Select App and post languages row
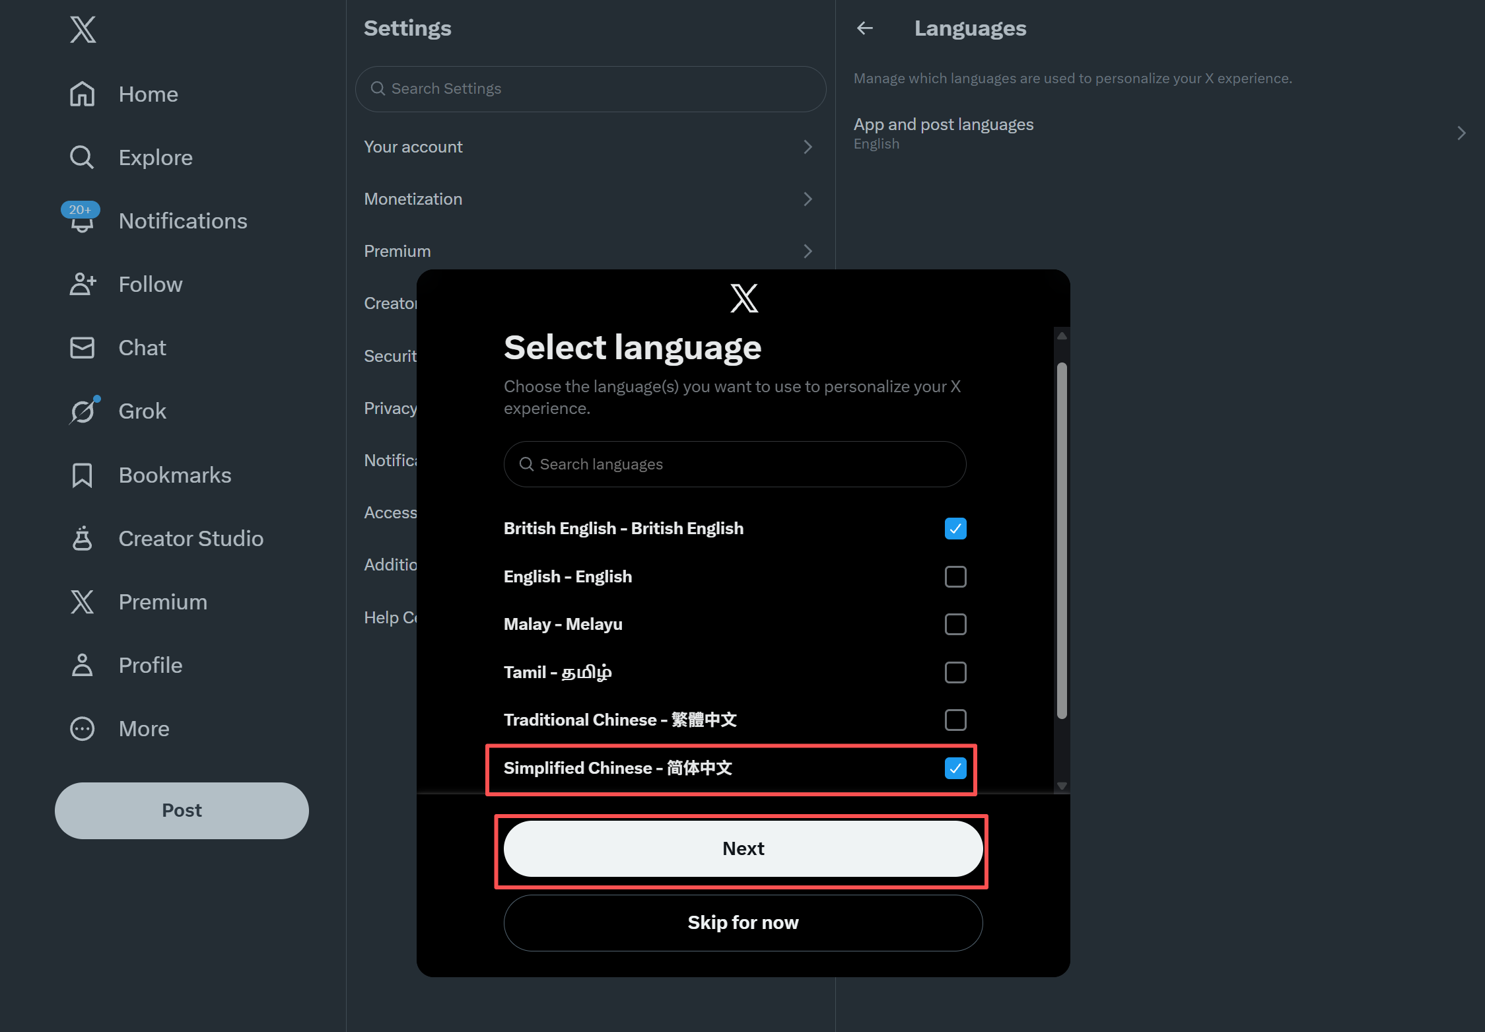Viewport: 1485px width, 1032px height. click(1160, 133)
